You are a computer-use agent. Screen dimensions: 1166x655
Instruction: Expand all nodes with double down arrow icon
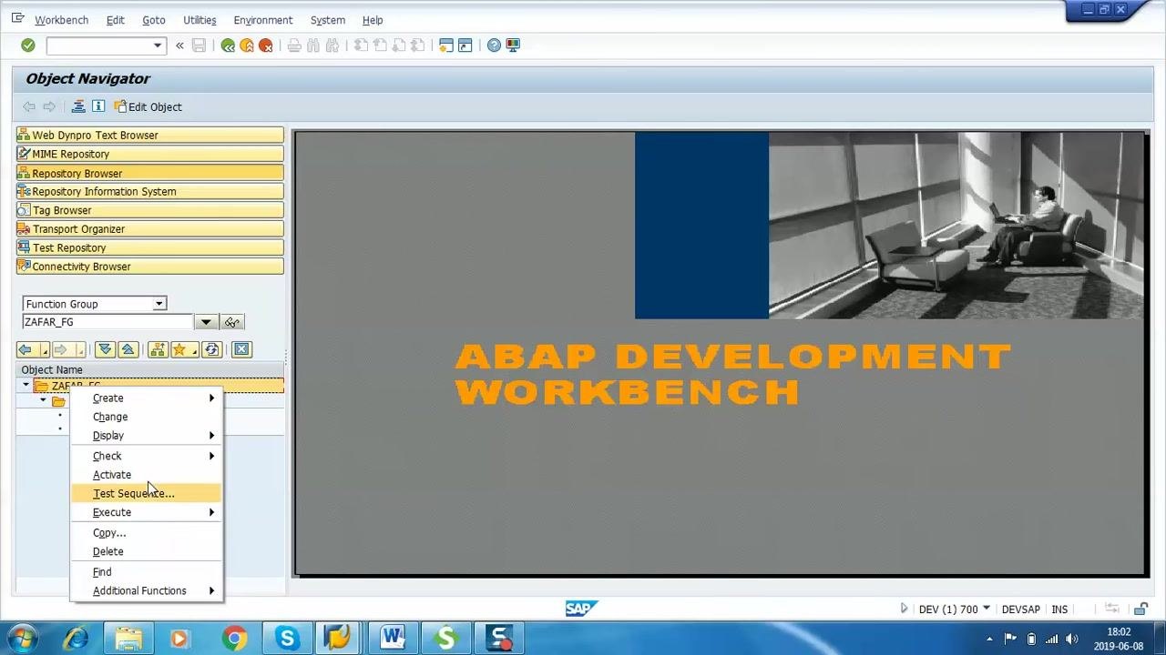pos(105,350)
